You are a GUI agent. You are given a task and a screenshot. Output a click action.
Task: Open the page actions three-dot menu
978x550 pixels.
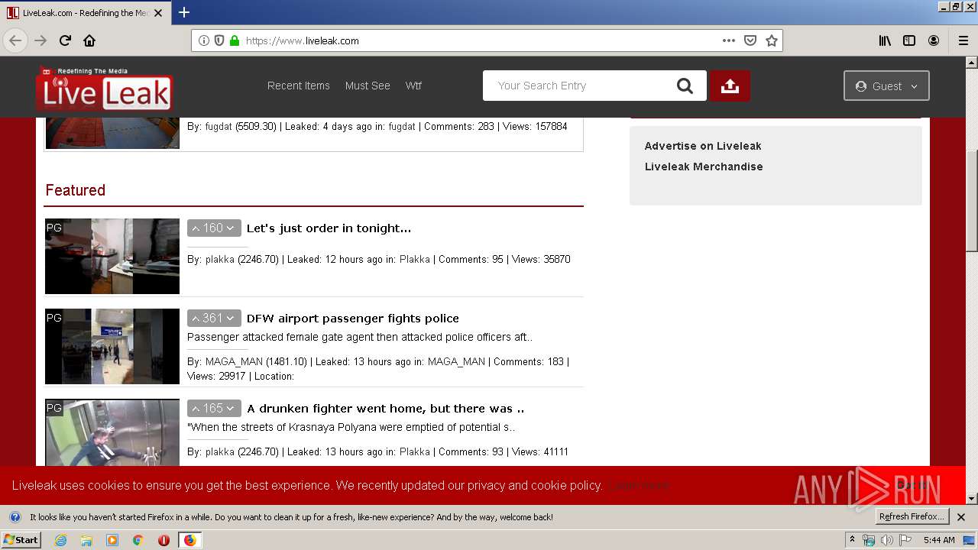point(729,40)
